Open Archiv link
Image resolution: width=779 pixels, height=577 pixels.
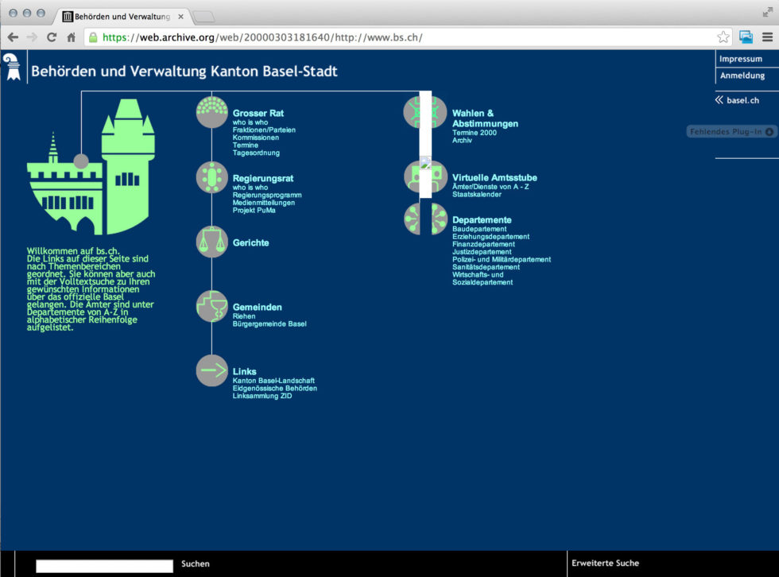click(x=462, y=141)
